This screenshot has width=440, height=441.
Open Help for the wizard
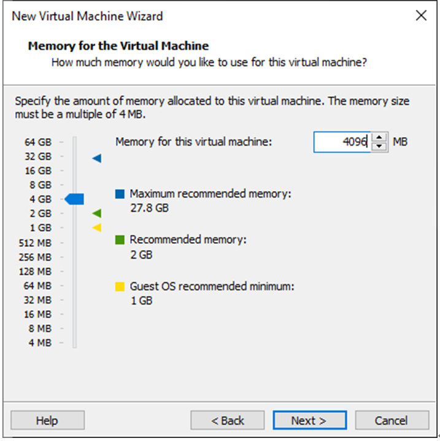pos(47,421)
